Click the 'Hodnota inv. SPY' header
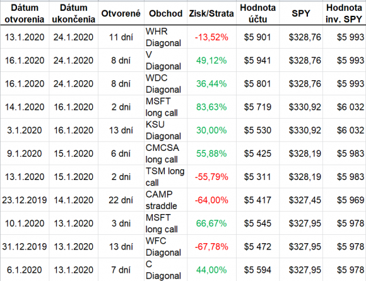366x281 pixels. [345, 13]
